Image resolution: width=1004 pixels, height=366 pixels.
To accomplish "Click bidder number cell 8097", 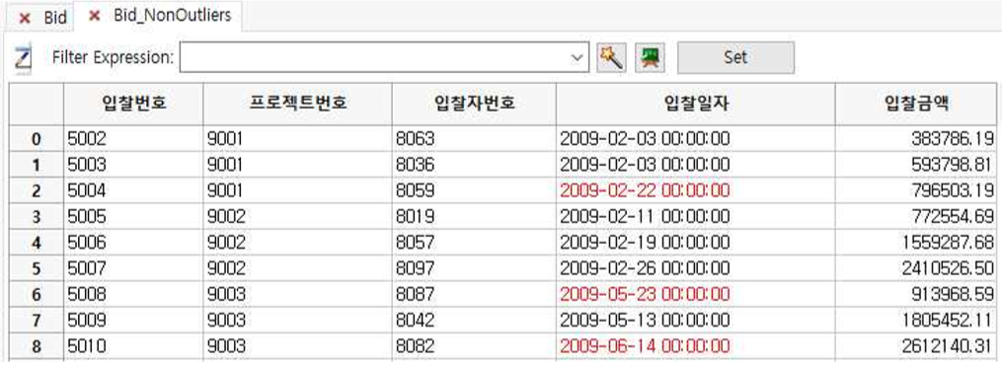I will click(x=474, y=268).
